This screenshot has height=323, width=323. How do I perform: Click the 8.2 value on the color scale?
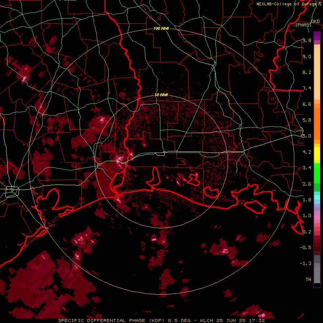(x=307, y=72)
